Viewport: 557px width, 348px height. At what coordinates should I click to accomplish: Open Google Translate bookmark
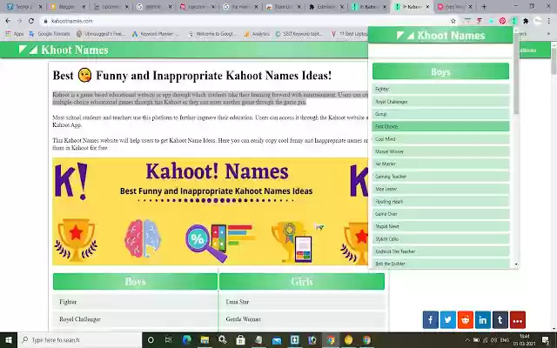tap(50, 34)
